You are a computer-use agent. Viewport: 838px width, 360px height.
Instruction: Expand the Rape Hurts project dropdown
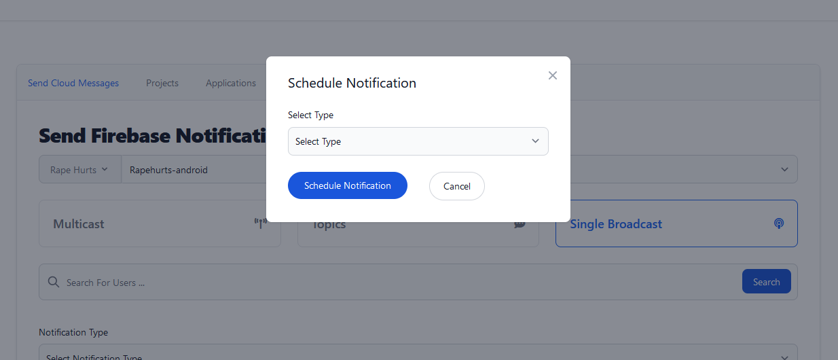coord(79,170)
